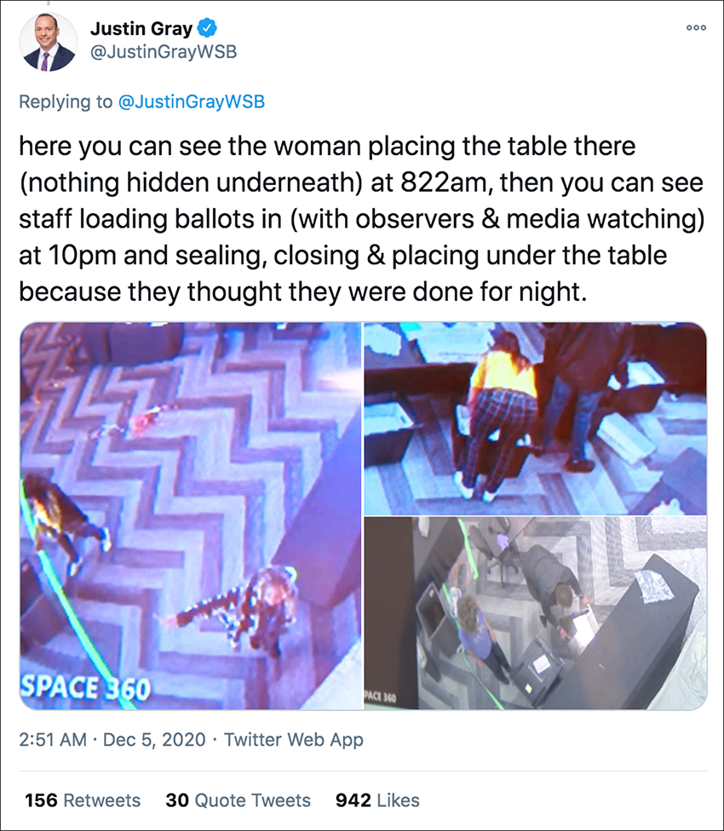
Task: View the 156 Retweets list
Action: click(83, 799)
